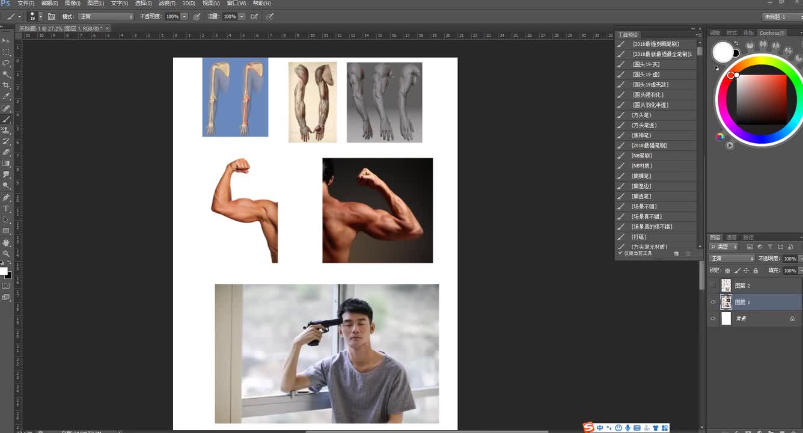Select the 图层 2 layer thumbnail
Image resolution: width=803 pixels, height=433 pixels.
726,286
